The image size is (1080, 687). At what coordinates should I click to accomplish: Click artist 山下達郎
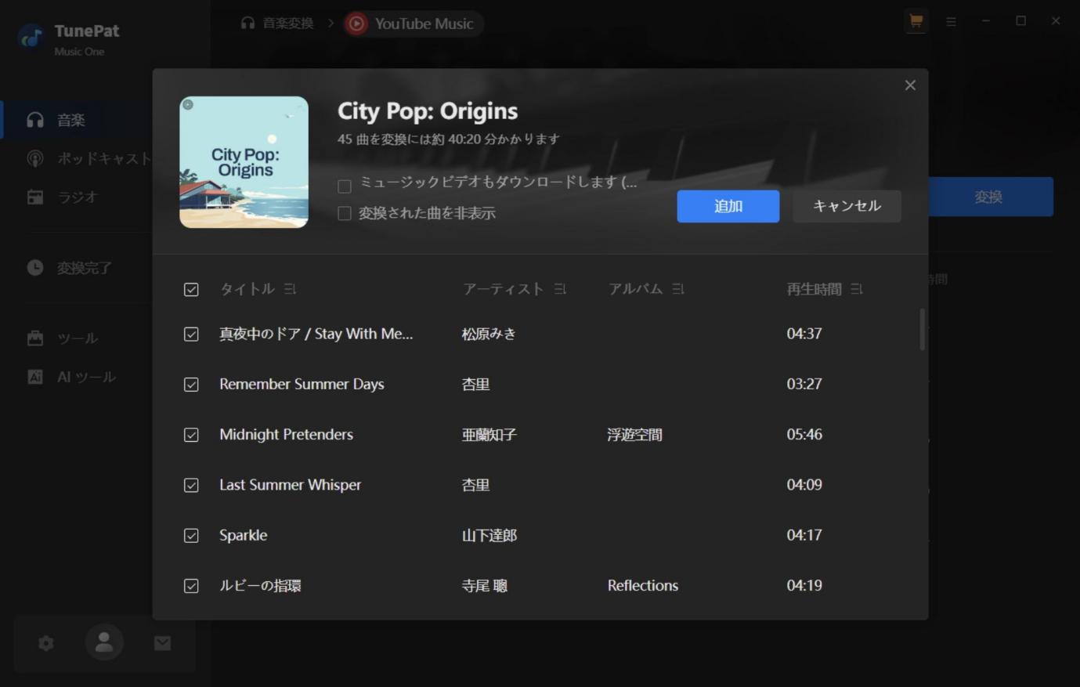[x=489, y=535]
